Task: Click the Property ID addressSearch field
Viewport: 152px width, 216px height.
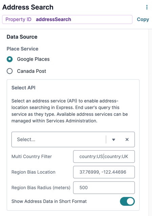Action: (x=67, y=19)
